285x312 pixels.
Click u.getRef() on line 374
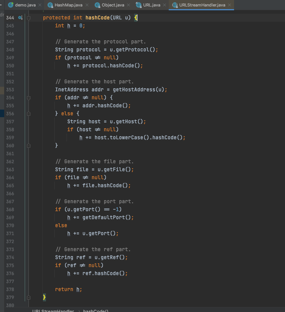click(x=109, y=257)
